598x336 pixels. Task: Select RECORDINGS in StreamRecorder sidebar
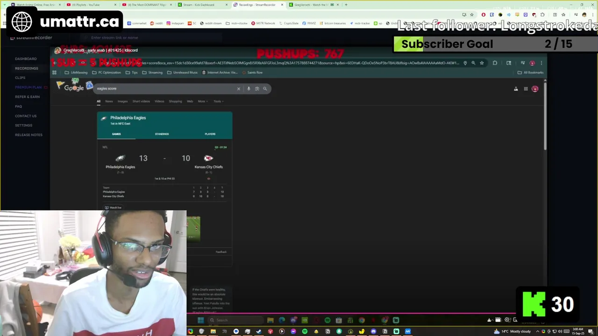click(27, 68)
